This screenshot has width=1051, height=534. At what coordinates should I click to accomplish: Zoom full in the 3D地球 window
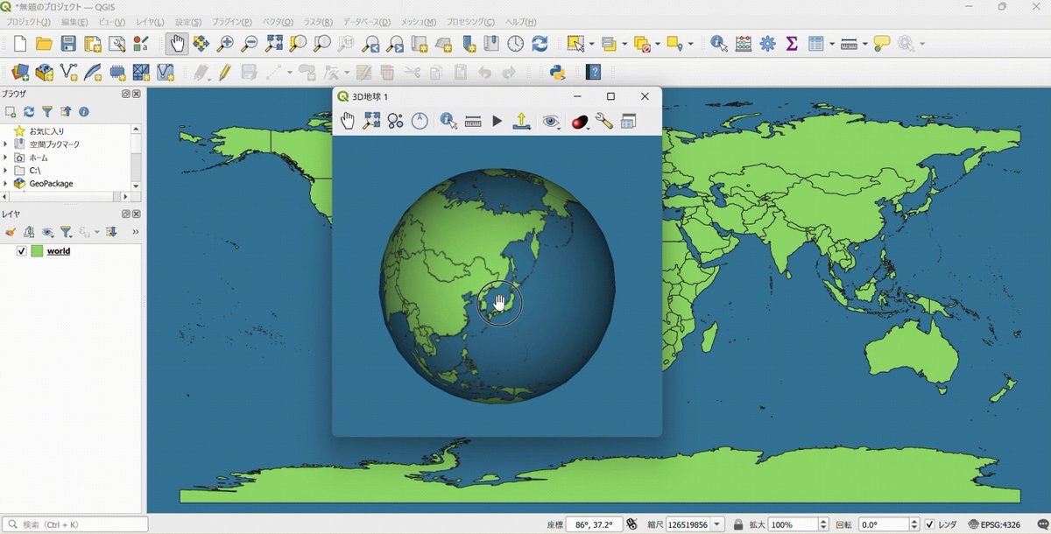pyautogui.click(x=371, y=122)
